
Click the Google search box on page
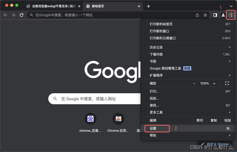tap(94, 99)
